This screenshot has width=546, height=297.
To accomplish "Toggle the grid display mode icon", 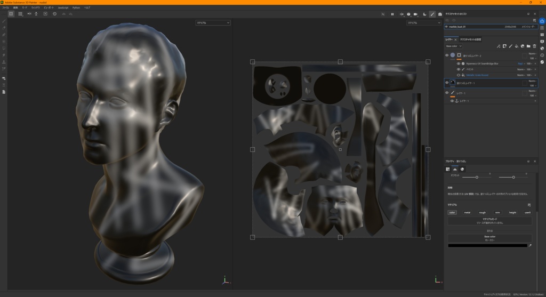I will pos(11,14).
